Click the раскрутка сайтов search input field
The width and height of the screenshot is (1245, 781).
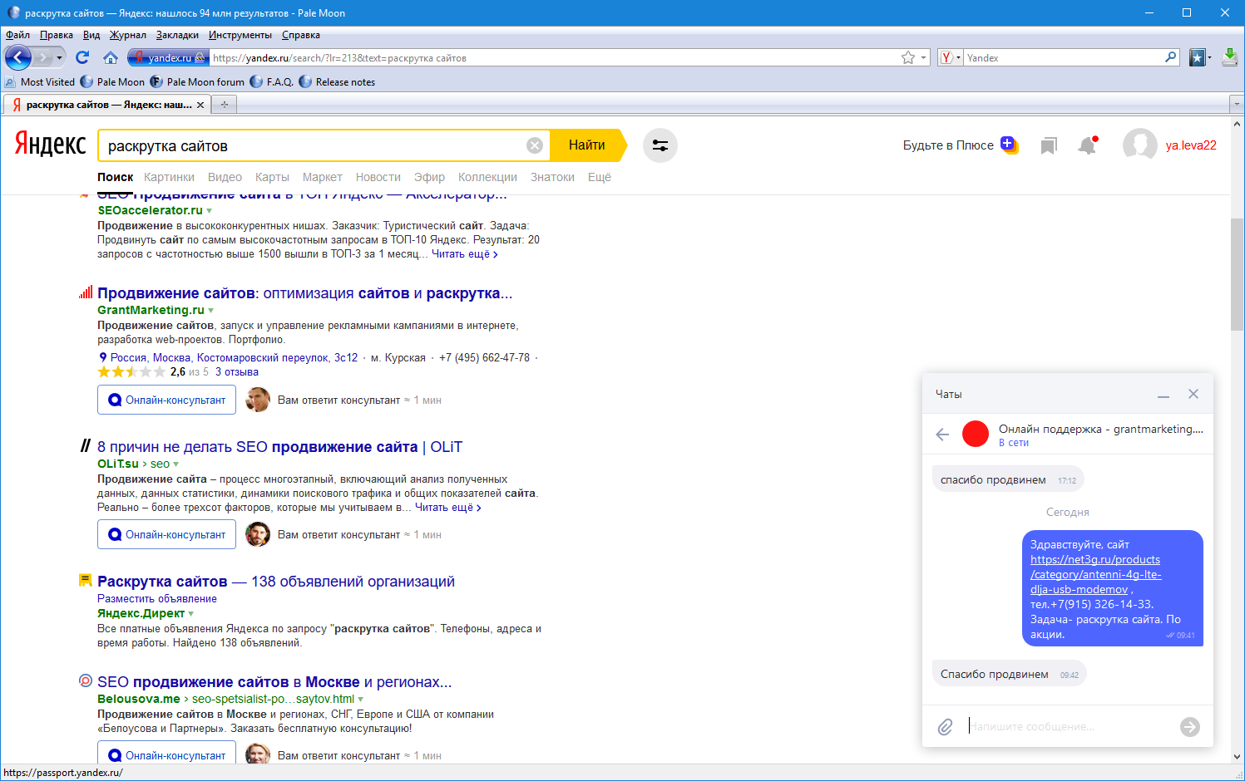coord(313,145)
